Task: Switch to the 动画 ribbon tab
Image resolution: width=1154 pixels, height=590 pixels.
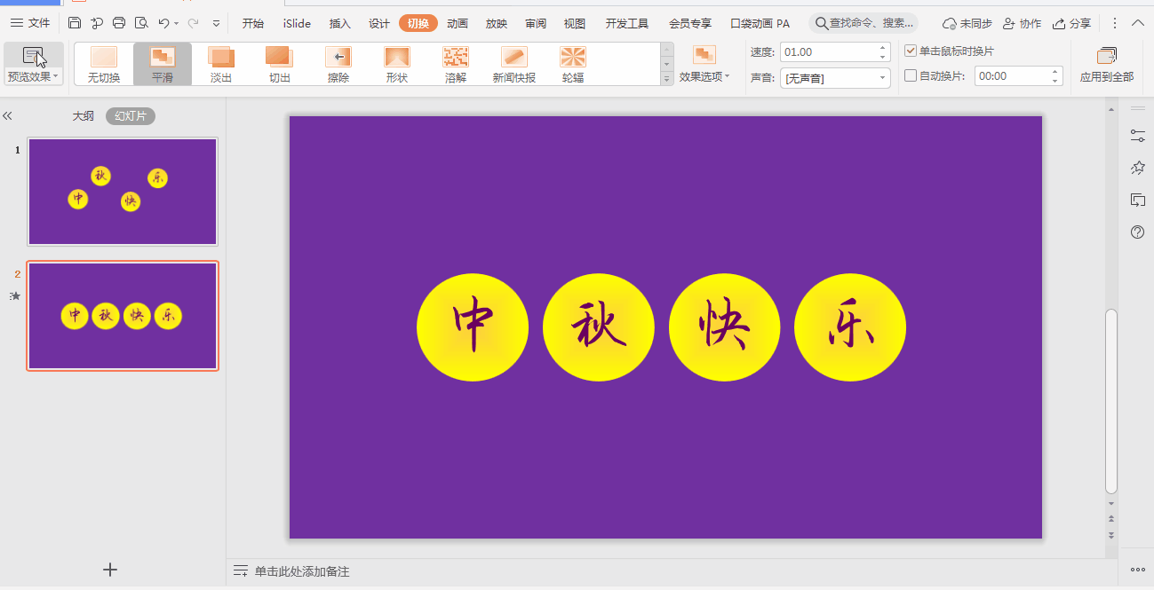Action: 457,24
